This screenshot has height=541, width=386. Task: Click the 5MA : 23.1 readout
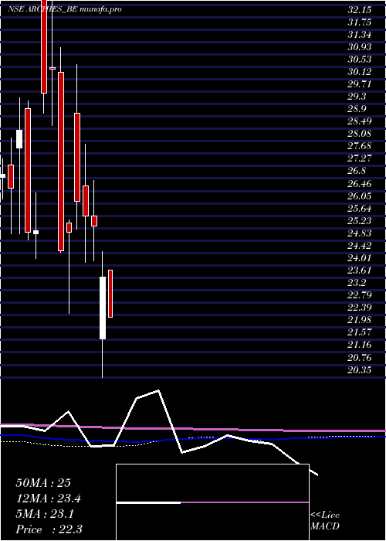coord(45,515)
